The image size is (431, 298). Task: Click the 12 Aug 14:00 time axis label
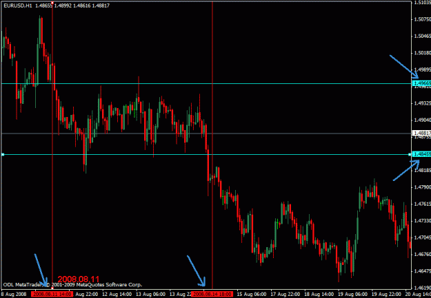coord(117,294)
